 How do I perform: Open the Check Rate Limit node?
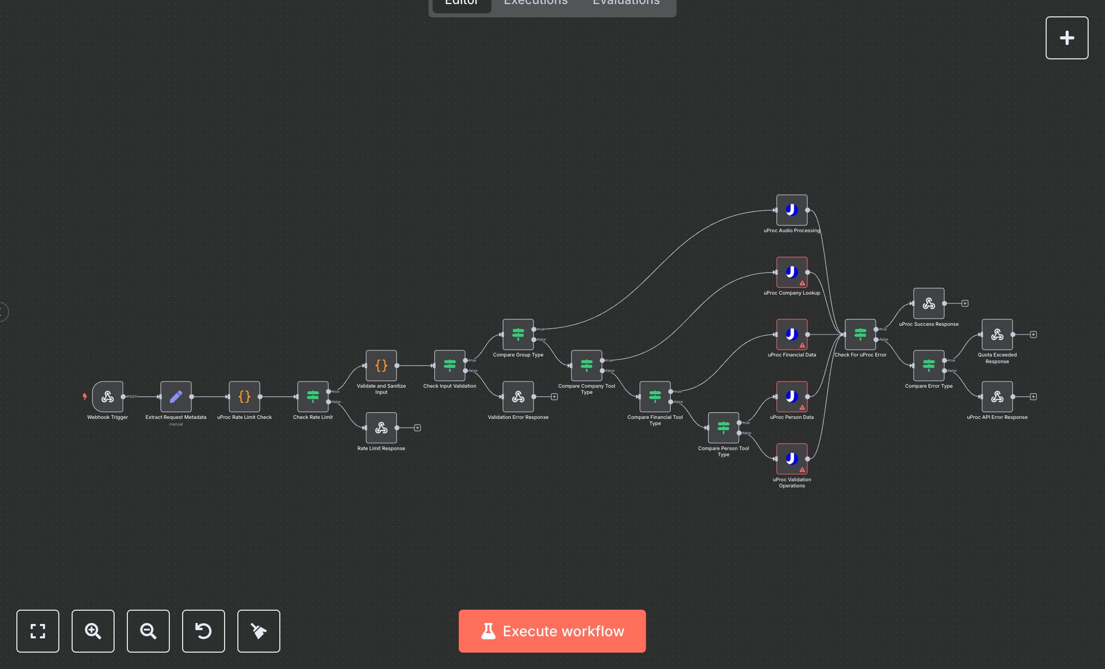click(313, 397)
